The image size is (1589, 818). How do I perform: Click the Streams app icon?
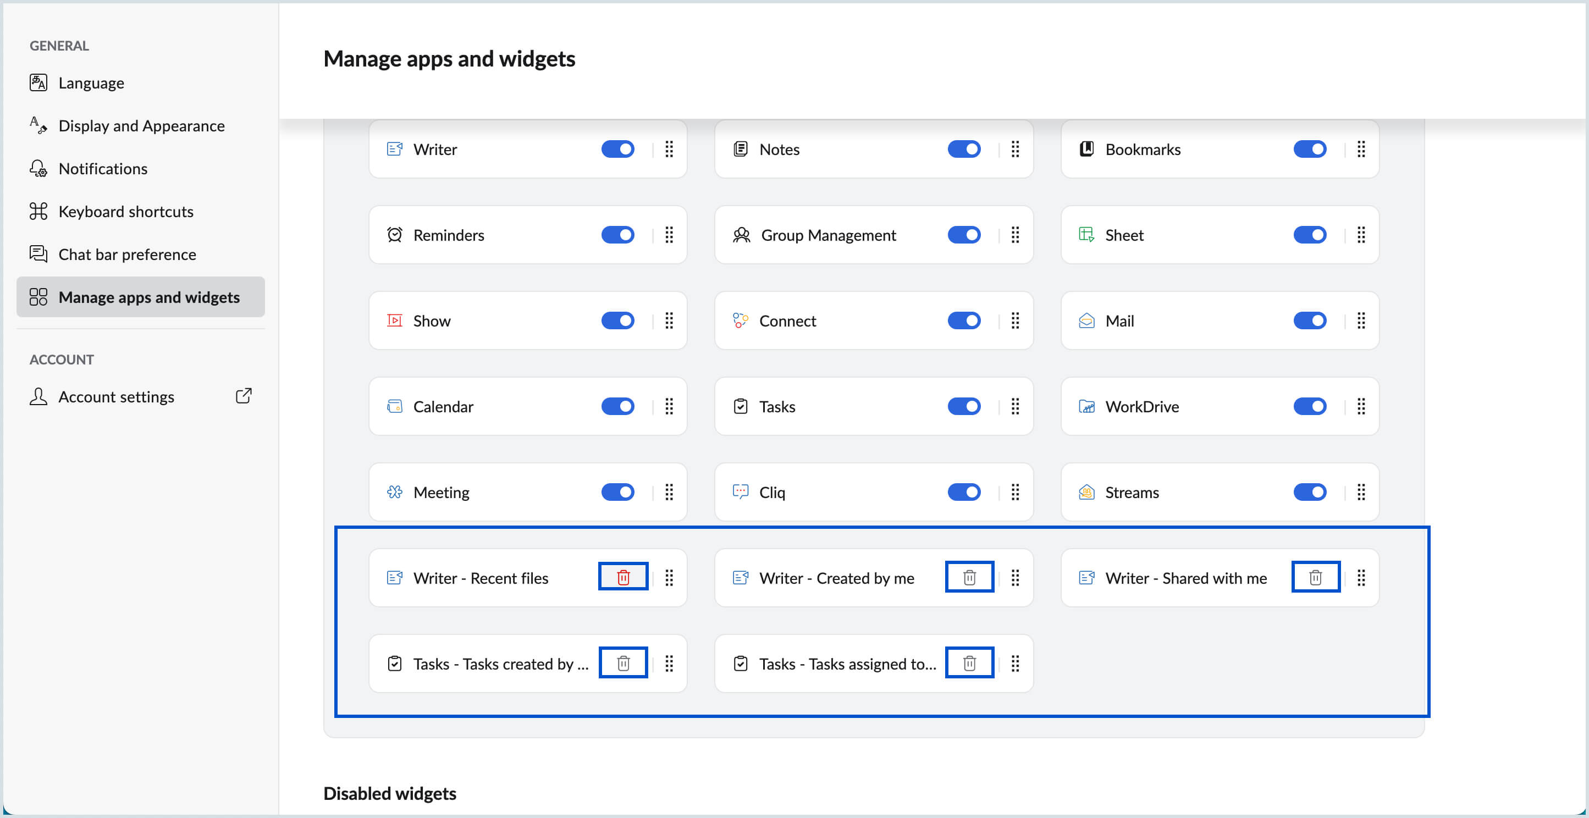(x=1086, y=492)
